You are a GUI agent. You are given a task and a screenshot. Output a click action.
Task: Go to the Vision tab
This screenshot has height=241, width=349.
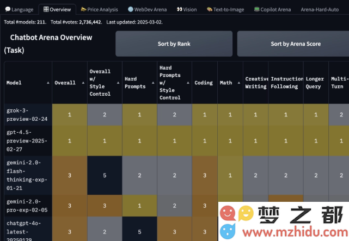click(x=187, y=10)
